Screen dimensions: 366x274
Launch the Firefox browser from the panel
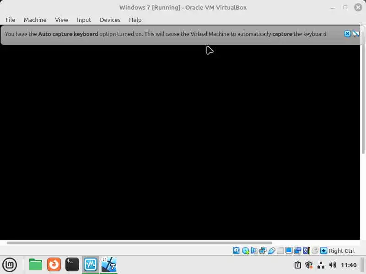click(x=54, y=265)
